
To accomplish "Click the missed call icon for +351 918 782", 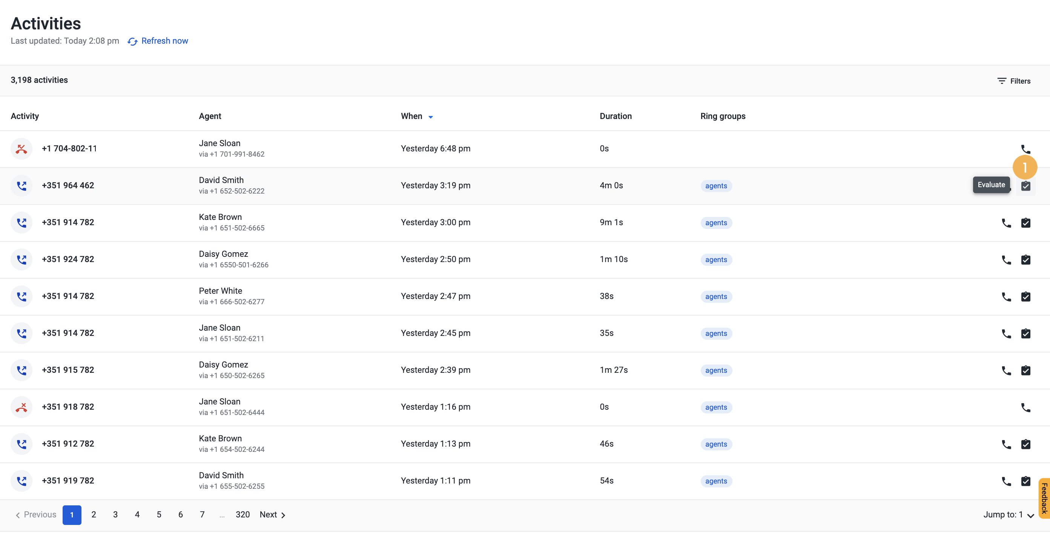I will coord(21,407).
